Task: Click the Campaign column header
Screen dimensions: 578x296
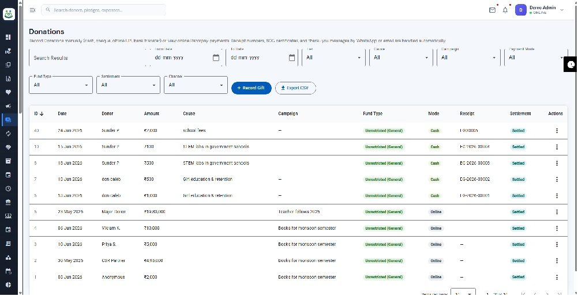Action: tap(288, 114)
